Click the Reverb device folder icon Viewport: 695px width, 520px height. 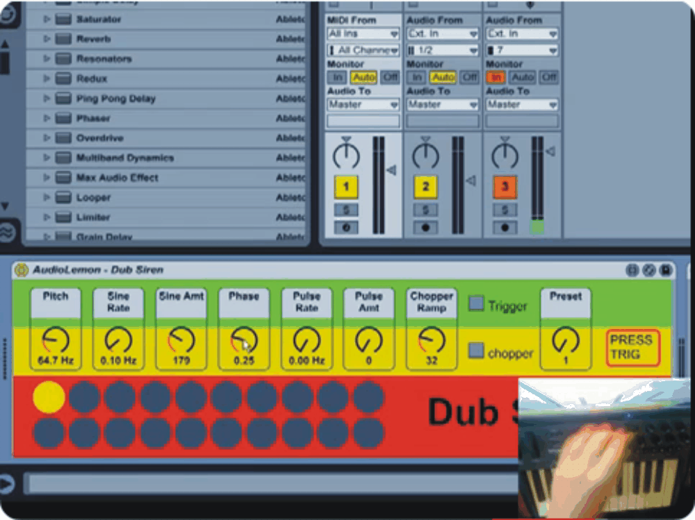(64, 39)
